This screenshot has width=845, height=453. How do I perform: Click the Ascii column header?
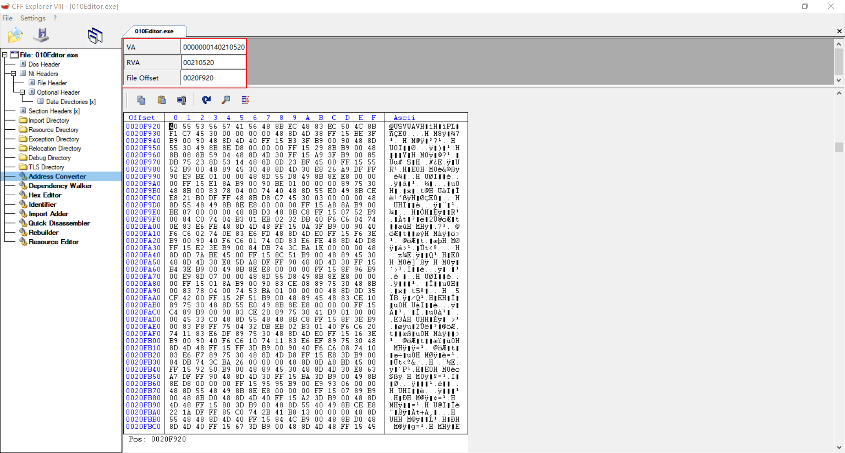point(404,118)
